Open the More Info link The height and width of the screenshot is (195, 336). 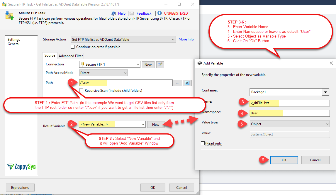[186, 39]
